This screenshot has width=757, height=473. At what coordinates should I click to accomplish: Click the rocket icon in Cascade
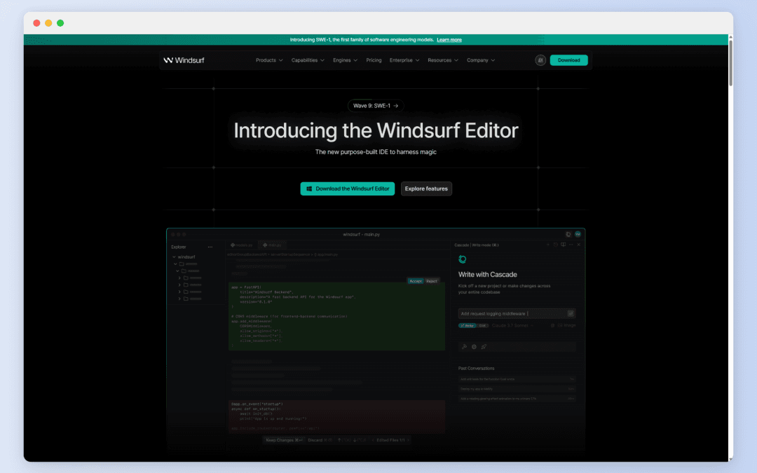point(484,347)
